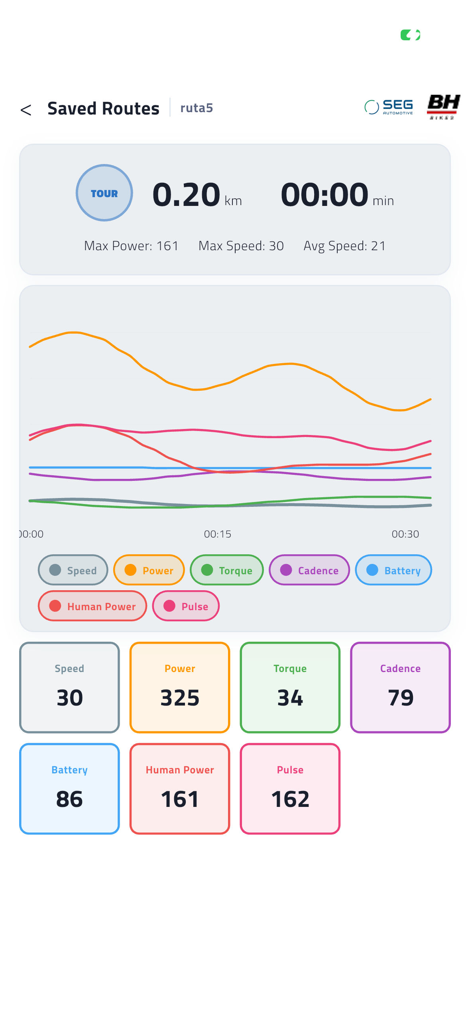The image size is (470, 1020).
Task: Hide the Cadence line on chart
Action: point(309,570)
